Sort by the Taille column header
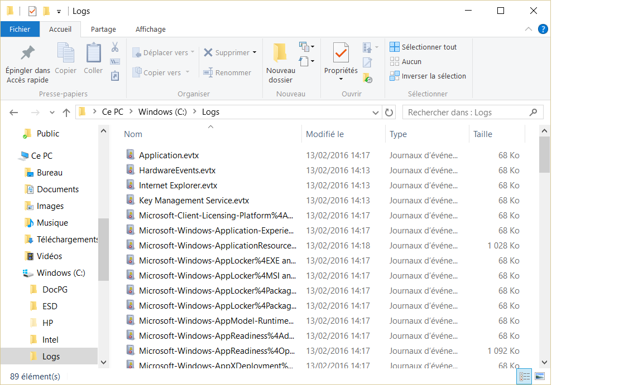Screen dimensions: 643x385 (x=497, y=134)
